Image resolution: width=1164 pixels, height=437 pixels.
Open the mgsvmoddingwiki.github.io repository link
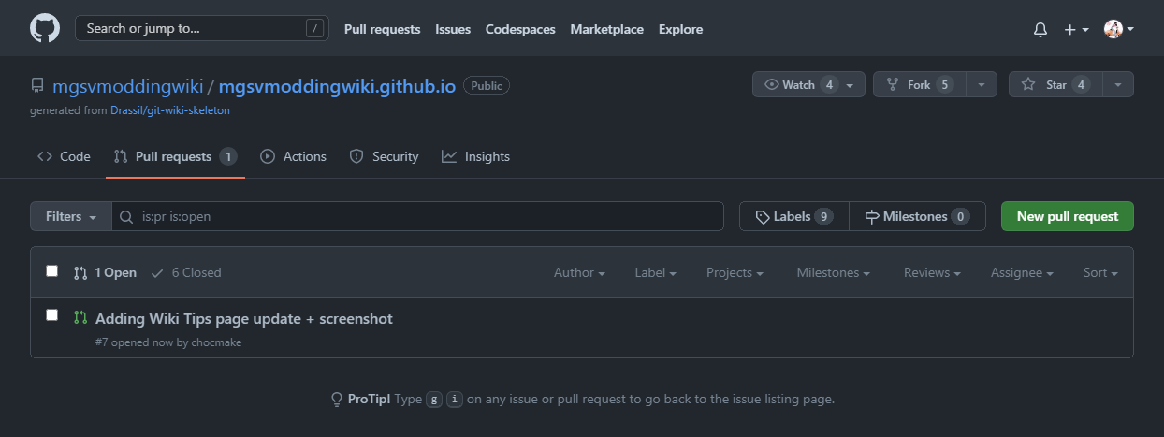pyautogui.click(x=337, y=86)
